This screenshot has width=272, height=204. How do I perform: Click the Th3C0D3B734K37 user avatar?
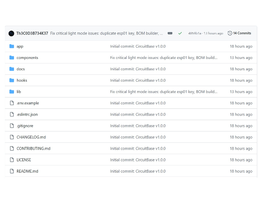coord(11,33)
